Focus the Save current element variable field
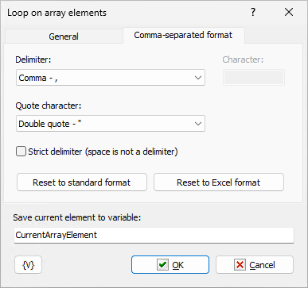308x288 pixels. pos(154,235)
